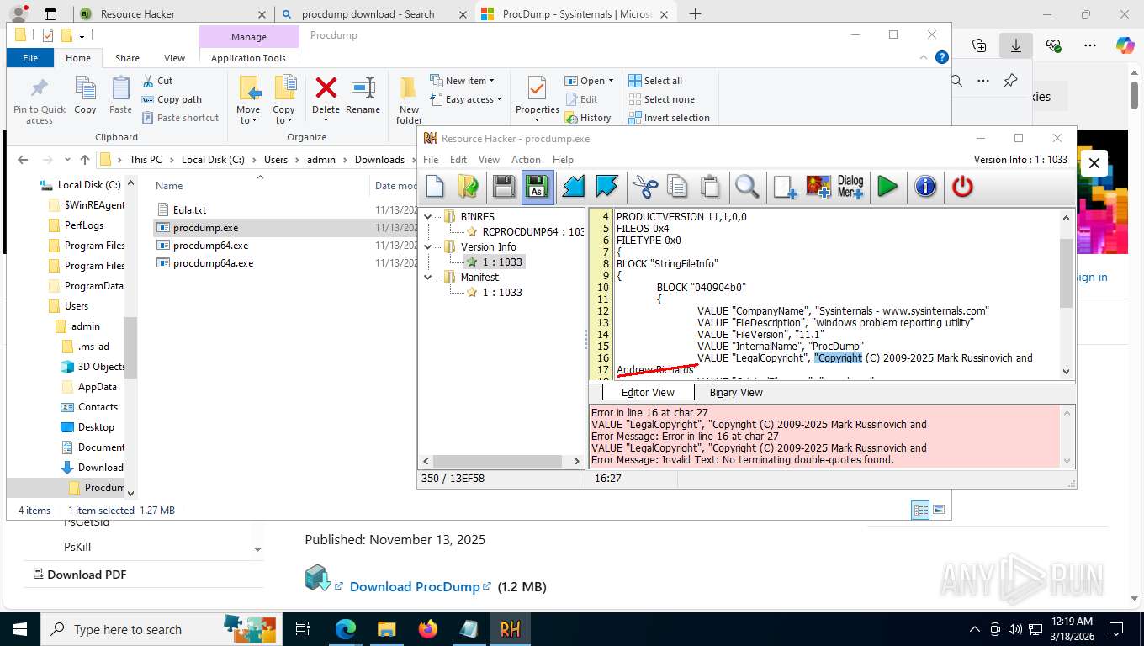This screenshot has height=646, width=1144.
Task: Open the File menu in Resource Hacker
Action: [431, 159]
